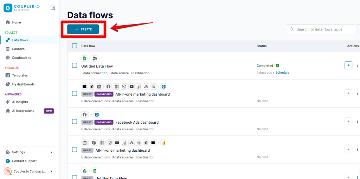This screenshot has height=179, width=360.
Task: Run the DASHBOARD All-in-one marketing dashboard flow
Action: [x=348, y=93]
